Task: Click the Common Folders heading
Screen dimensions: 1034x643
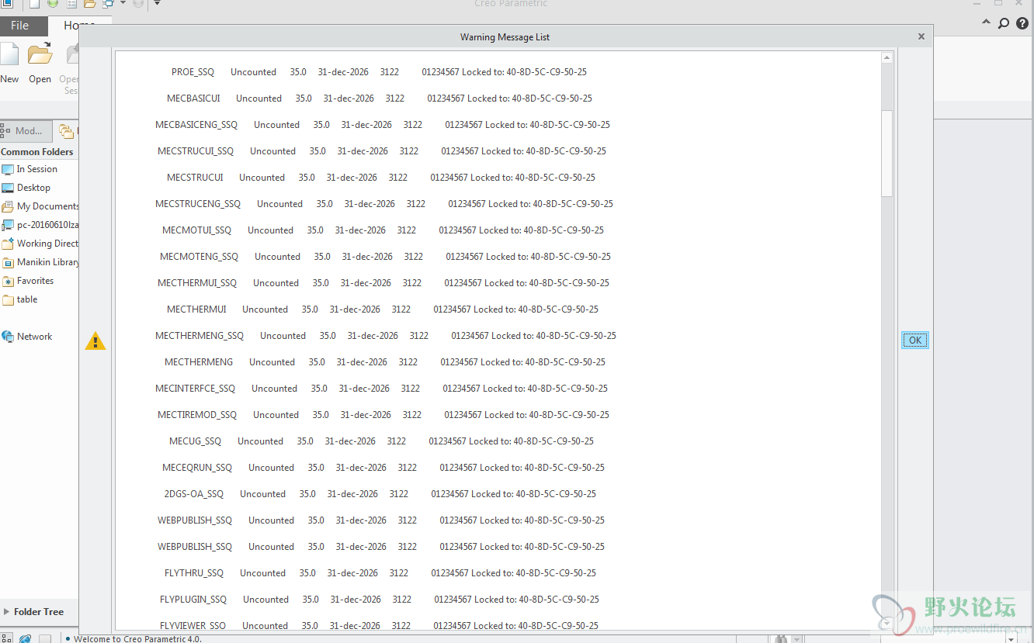Action: [x=37, y=152]
